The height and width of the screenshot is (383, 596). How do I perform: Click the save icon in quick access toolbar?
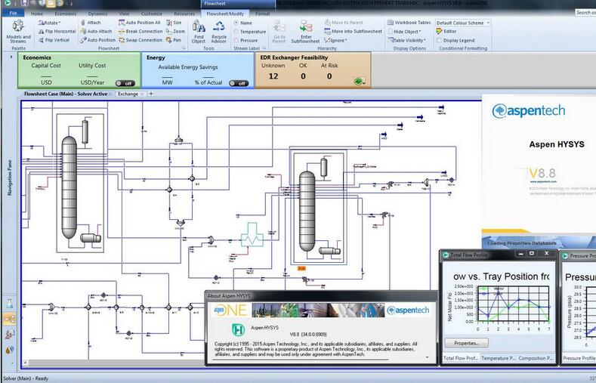tap(25, 3)
